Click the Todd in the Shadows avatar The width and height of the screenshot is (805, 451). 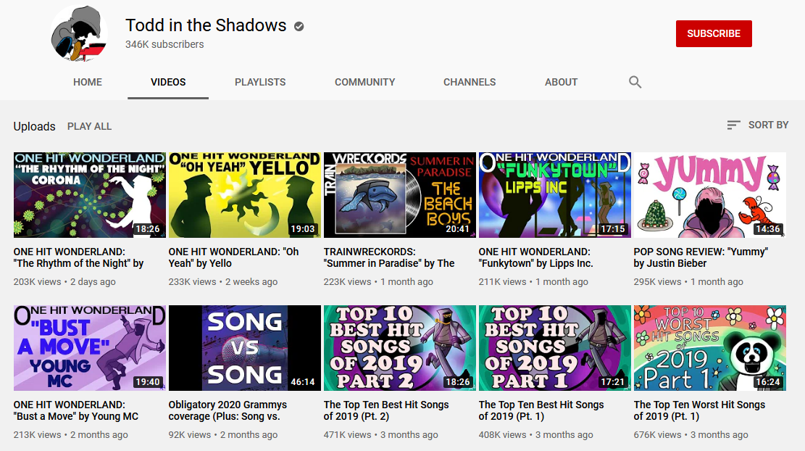80,34
